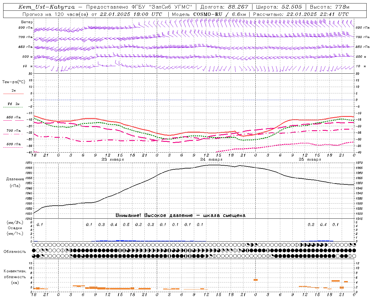This screenshot has height=297, width=371.
Task: Click the (гПа) unit under Давление
Action: tap(15, 186)
